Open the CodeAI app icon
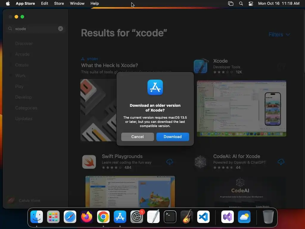Viewport: 305px width, 229px height. click(x=200, y=162)
